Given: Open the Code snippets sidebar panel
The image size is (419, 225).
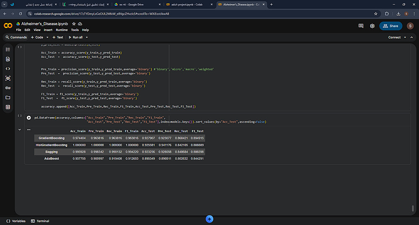Looking at the screenshot, I should coord(8,69).
